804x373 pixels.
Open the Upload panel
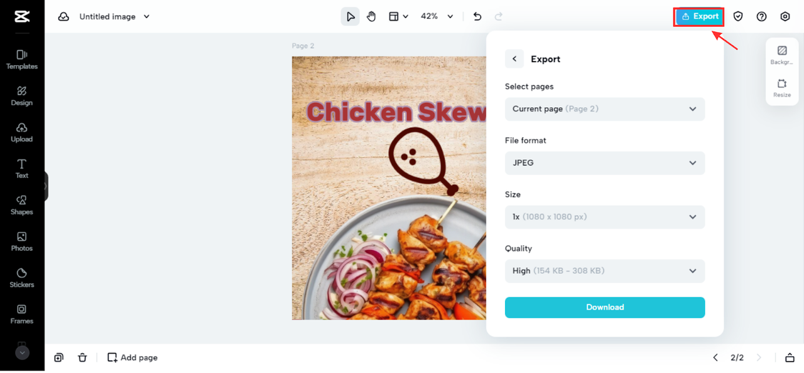pos(22,132)
